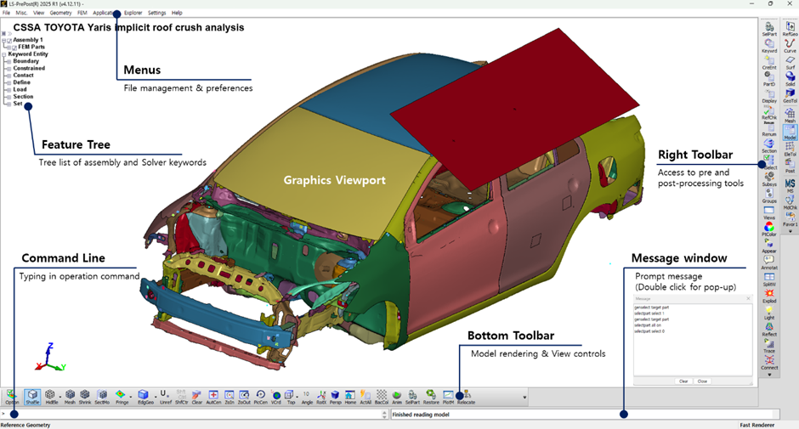This screenshot has width=799, height=429.
Task: Expand the Contact tree node
Action: [x=8, y=76]
